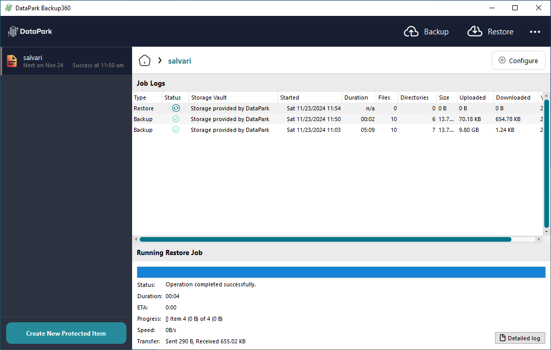Click the Next on Nov 24 text
551x350 pixels.
43,65
